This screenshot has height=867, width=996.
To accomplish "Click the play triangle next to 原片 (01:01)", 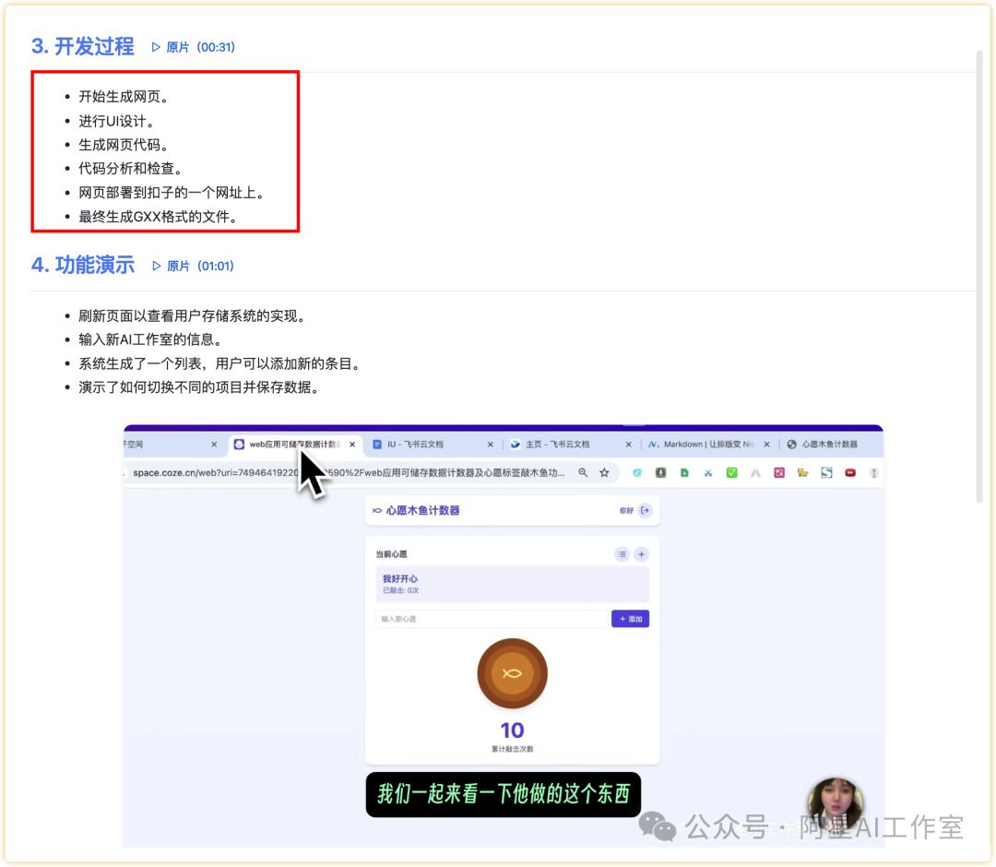I will pyautogui.click(x=156, y=266).
